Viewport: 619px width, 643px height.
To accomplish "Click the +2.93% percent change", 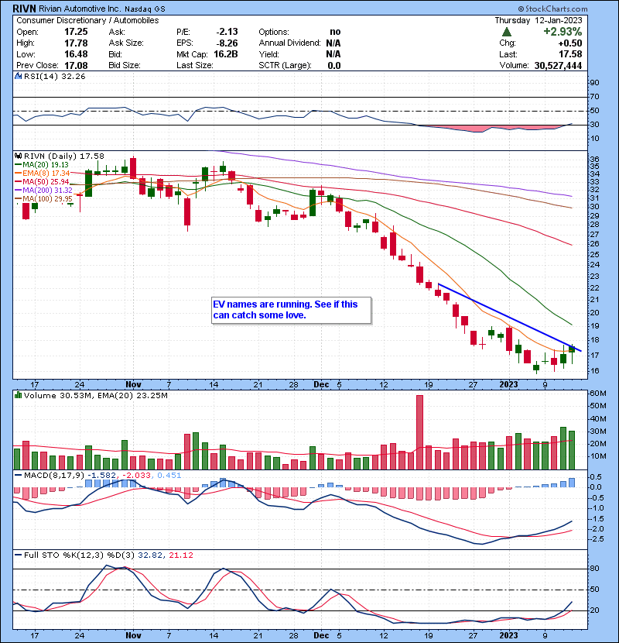I will point(563,32).
